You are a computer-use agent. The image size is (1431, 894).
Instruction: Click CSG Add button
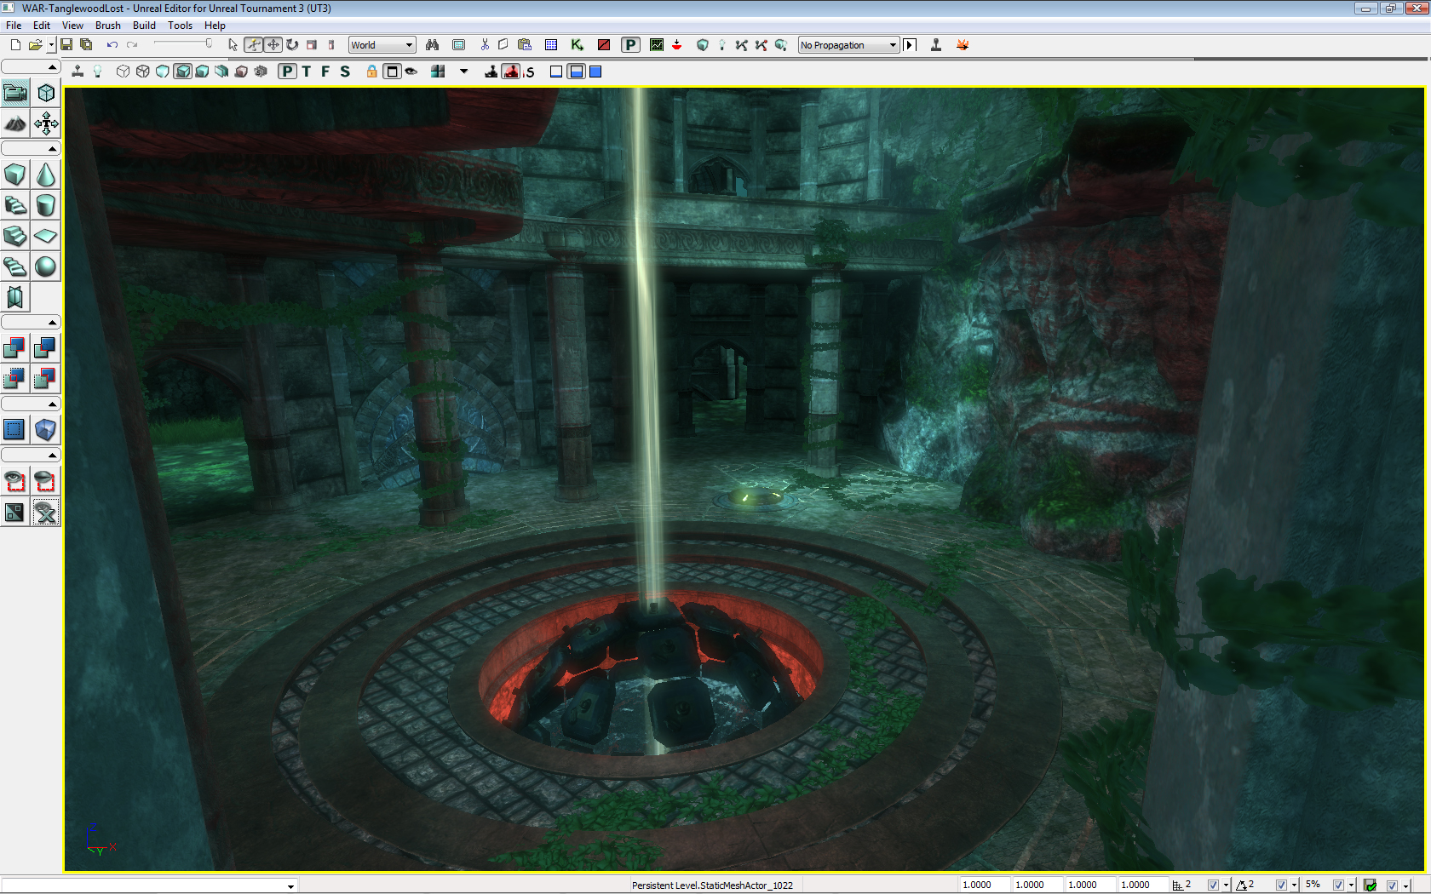pos(15,347)
